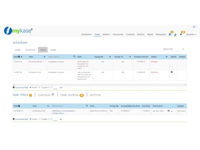Open the Matters menu
Viewport: 200px width, 150px height.
pyautogui.click(x=106, y=34)
